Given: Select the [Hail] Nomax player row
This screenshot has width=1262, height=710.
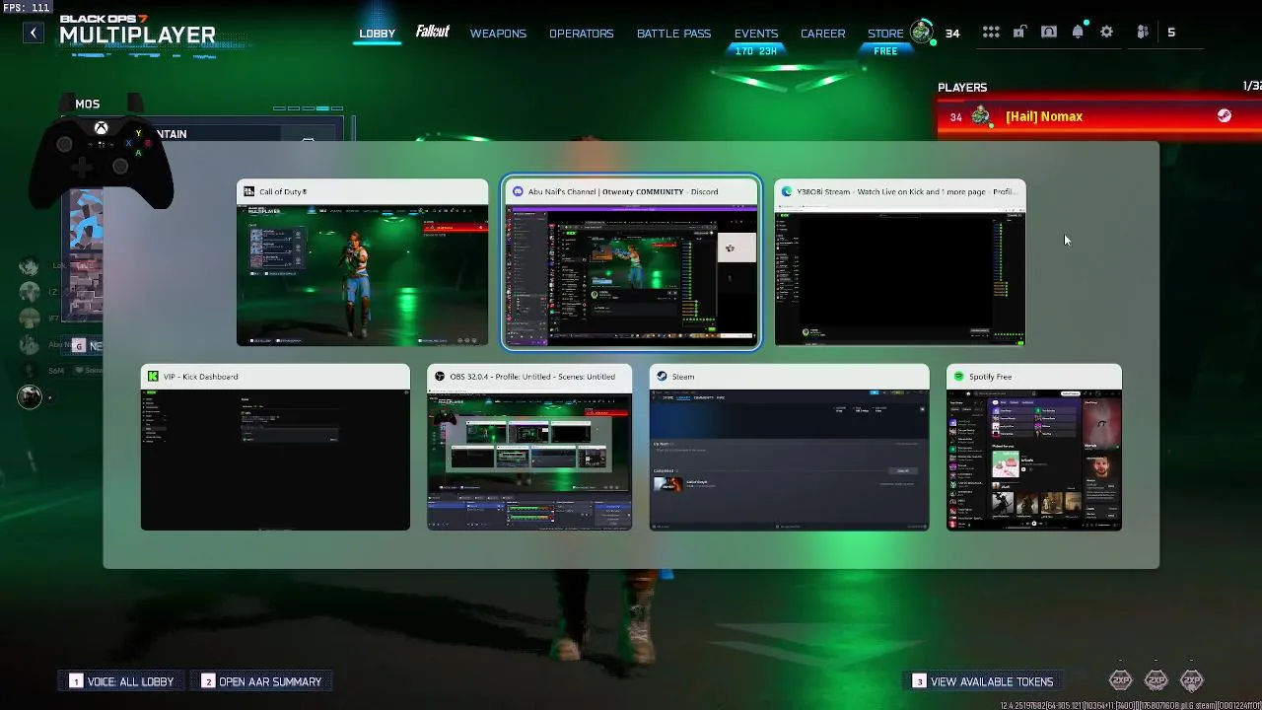Looking at the screenshot, I should [1099, 116].
